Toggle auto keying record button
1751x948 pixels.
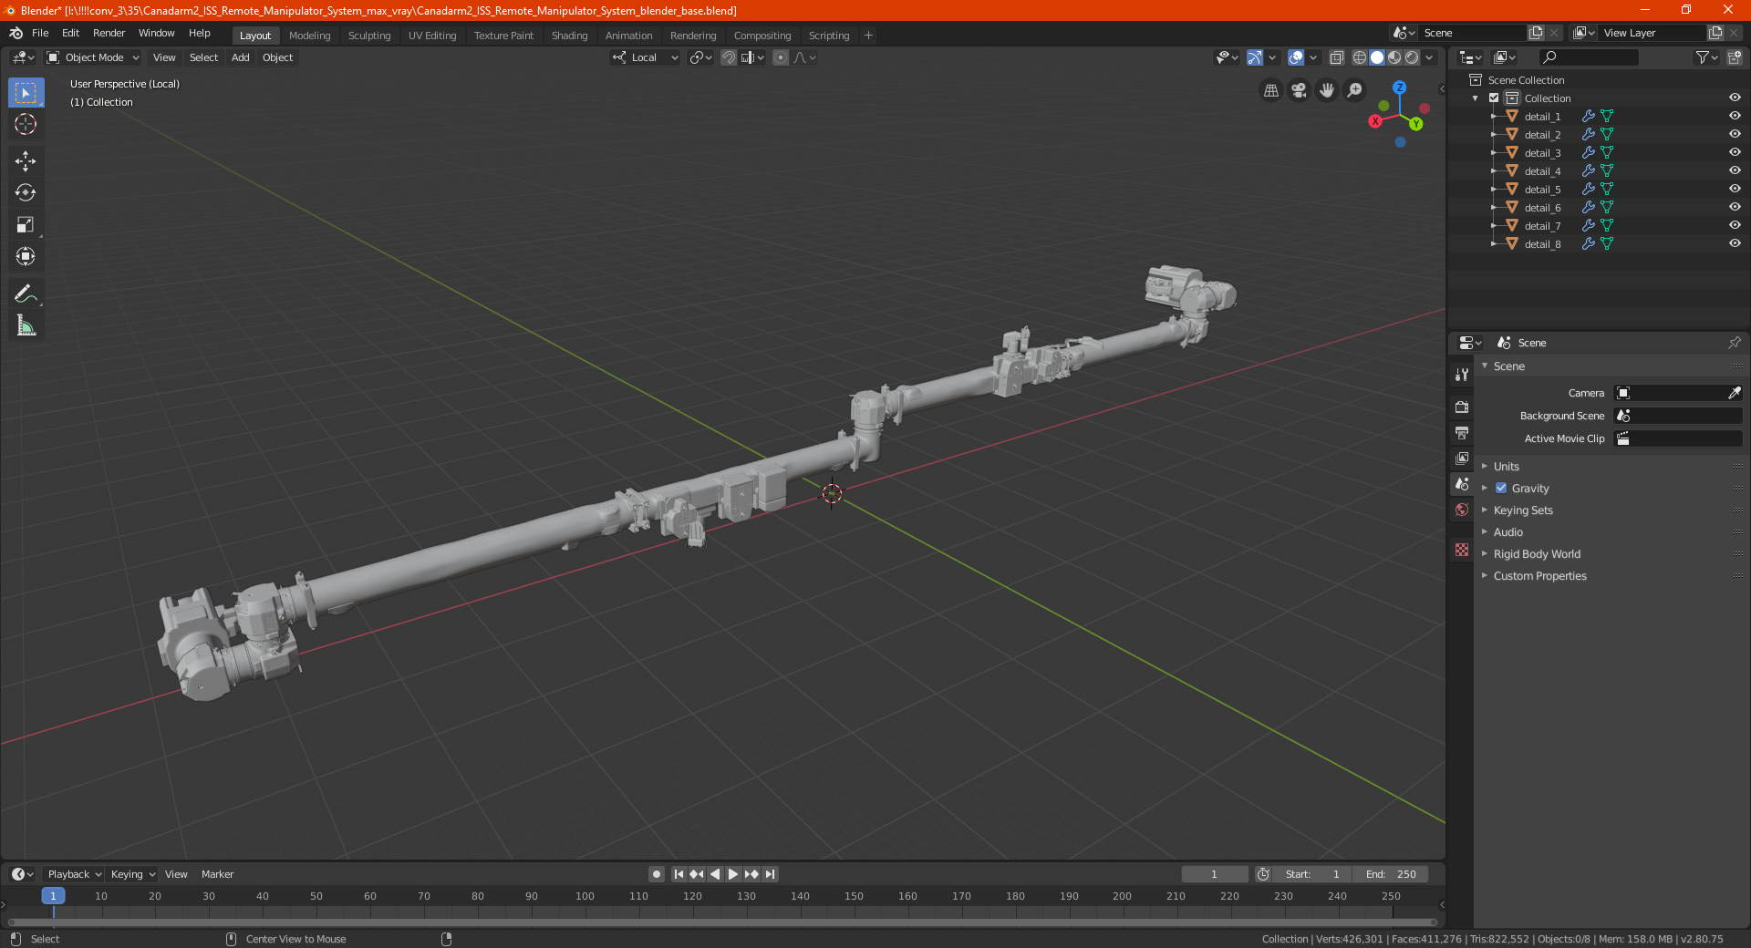coord(656,874)
